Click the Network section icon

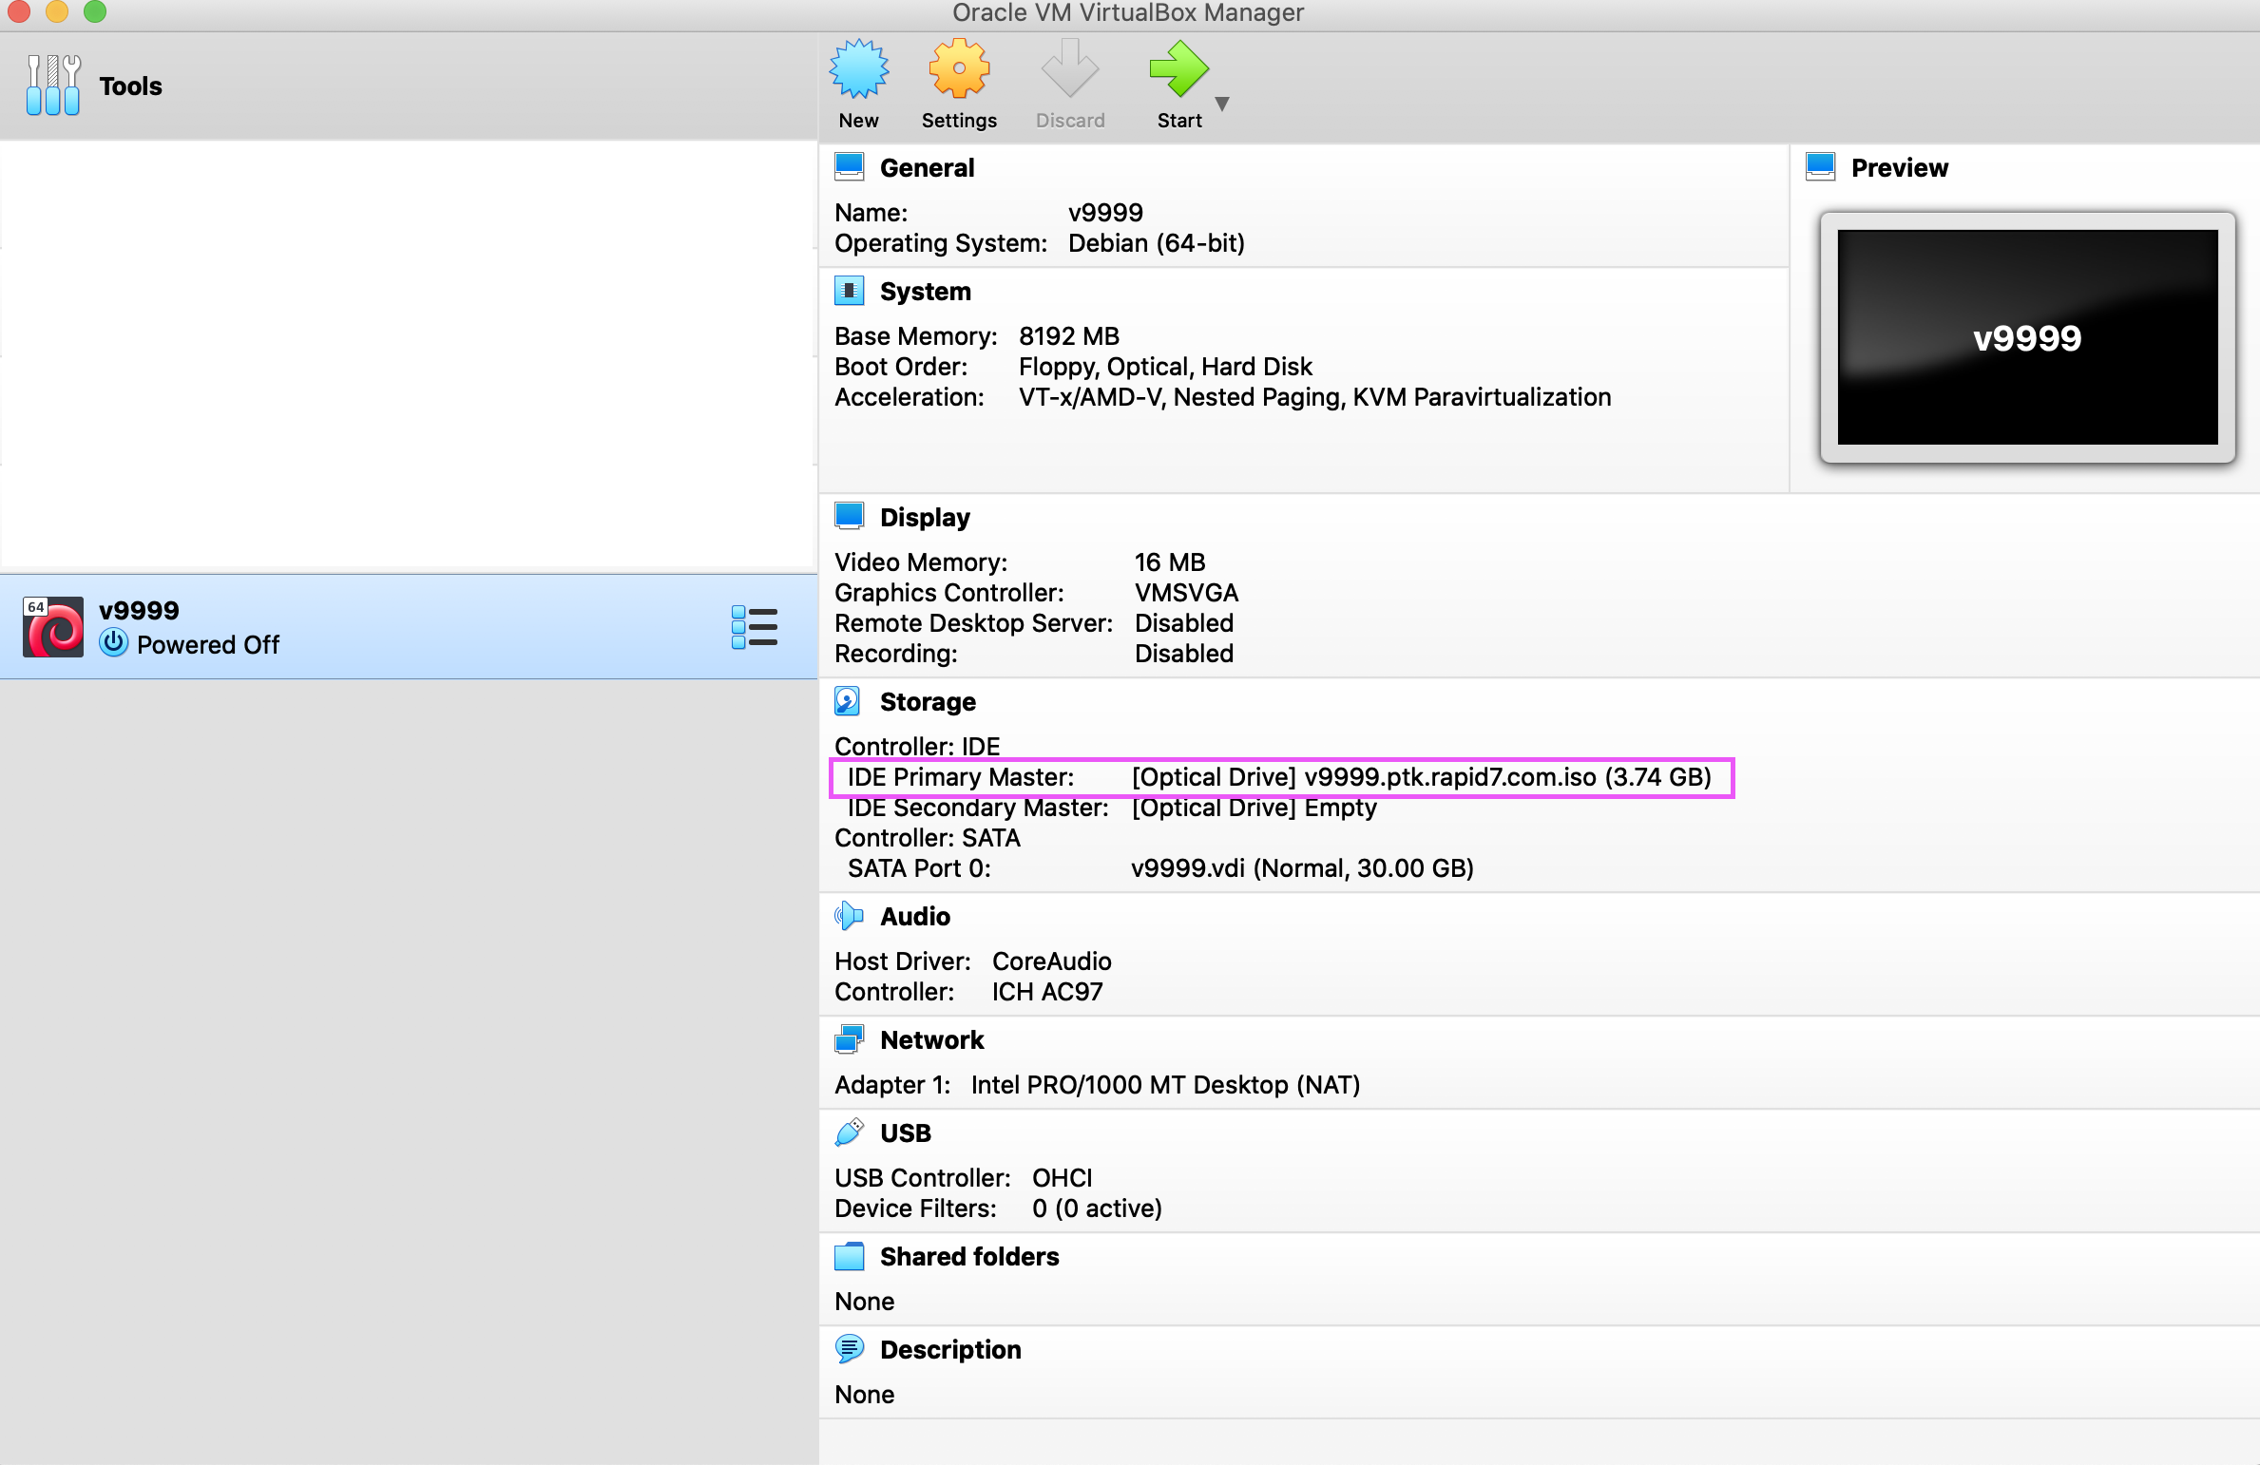[x=848, y=1039]
